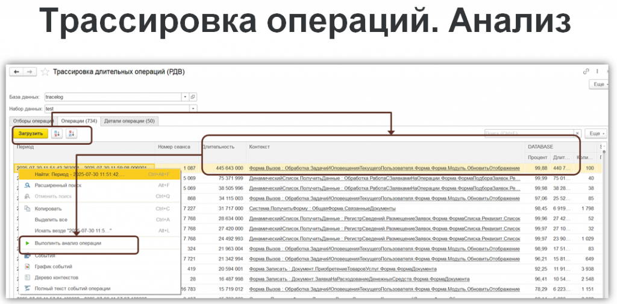Choose Искать везде in the context menu
Screen dimensions: 617x304
99,230
